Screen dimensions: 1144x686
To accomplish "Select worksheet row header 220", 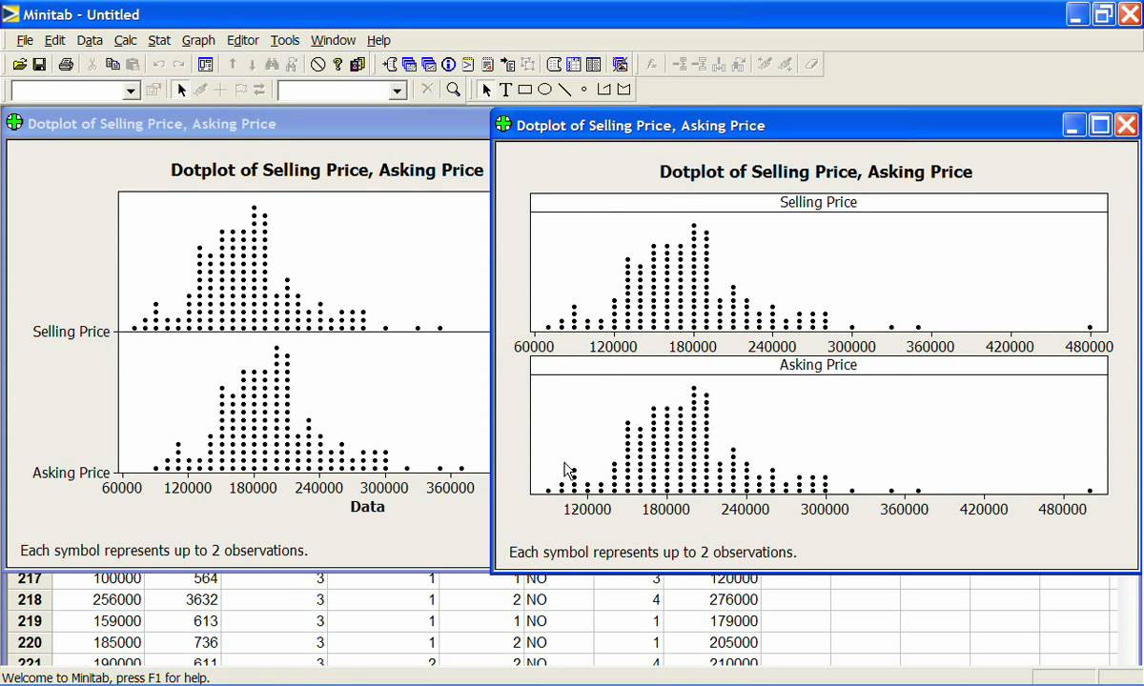I will (x=30, y=642).
